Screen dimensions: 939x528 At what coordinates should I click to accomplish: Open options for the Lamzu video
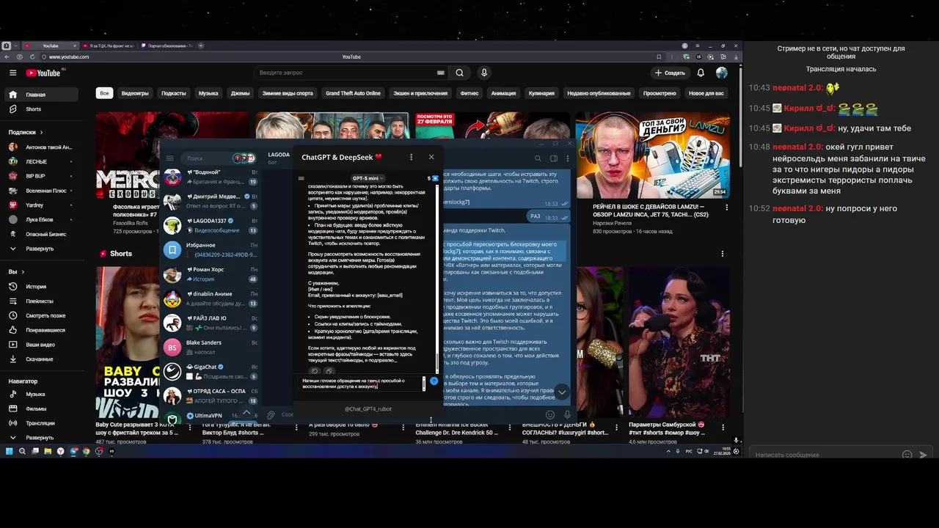727,208
